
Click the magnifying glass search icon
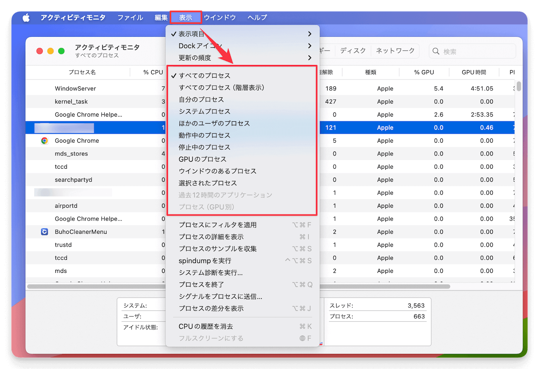(436, 51)
